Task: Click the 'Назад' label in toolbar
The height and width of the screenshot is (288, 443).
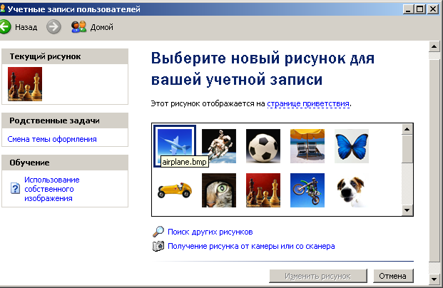Action: [26, 27]
